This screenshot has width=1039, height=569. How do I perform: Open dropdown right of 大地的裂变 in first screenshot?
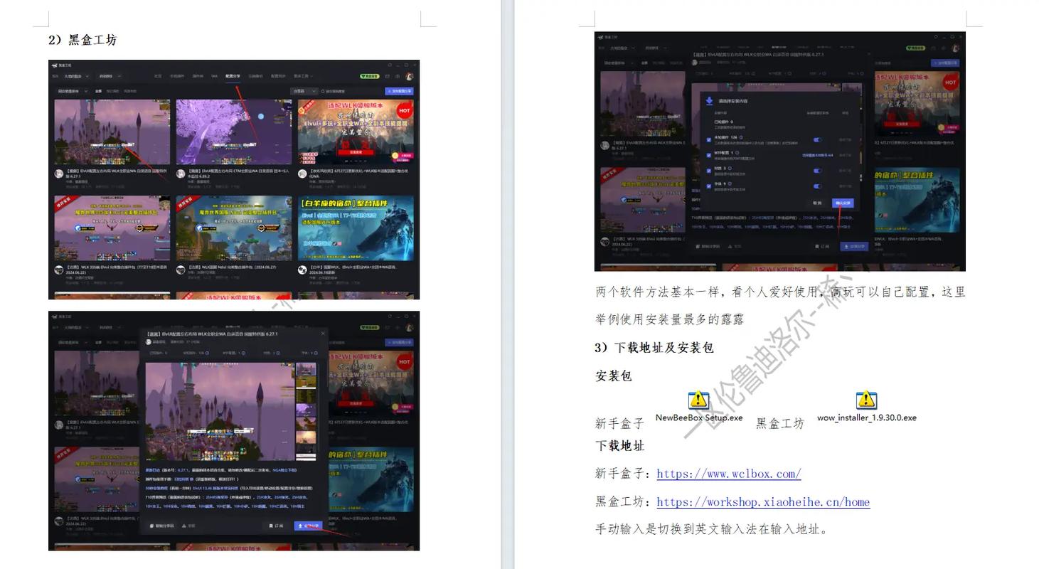(110, 76)
